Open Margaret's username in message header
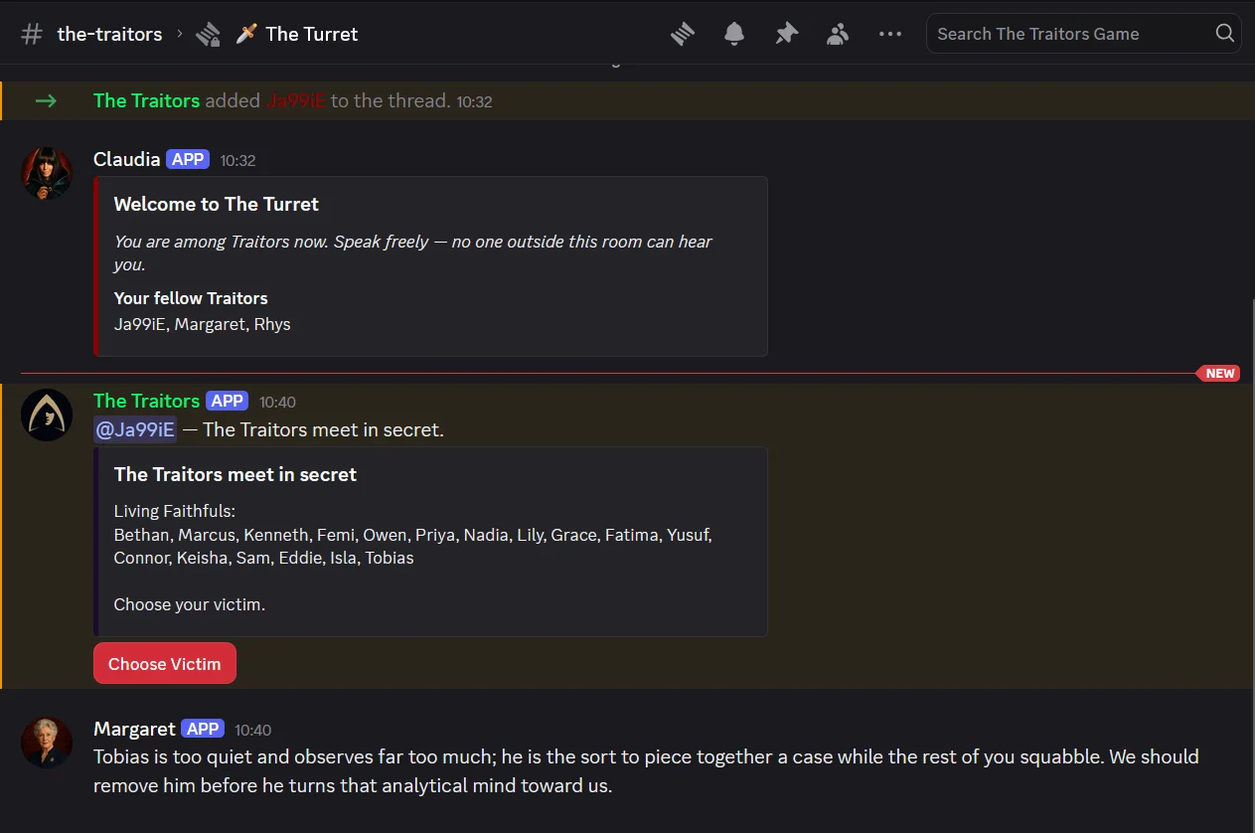Screen dimensions: 1255x833 [x=134, y=729]
